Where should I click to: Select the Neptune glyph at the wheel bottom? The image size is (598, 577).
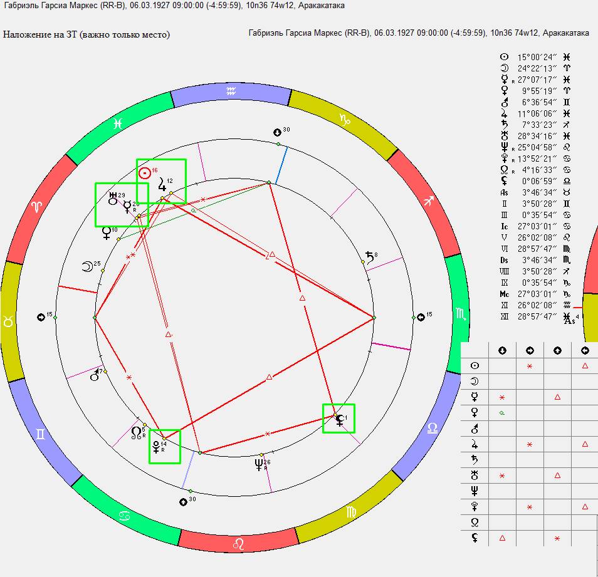260,464
